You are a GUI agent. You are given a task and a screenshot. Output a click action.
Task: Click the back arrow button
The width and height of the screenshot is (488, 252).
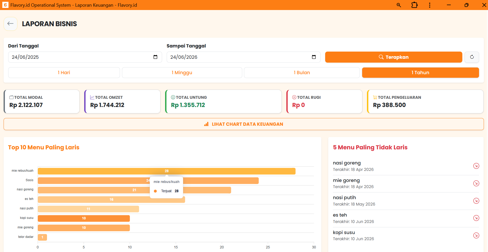coord(11,24)
